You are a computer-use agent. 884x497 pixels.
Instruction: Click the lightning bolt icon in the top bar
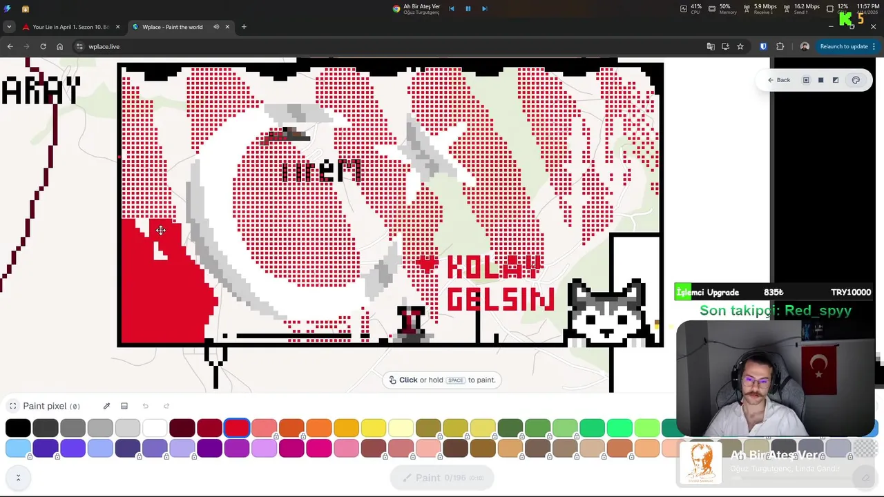[7, 9]
